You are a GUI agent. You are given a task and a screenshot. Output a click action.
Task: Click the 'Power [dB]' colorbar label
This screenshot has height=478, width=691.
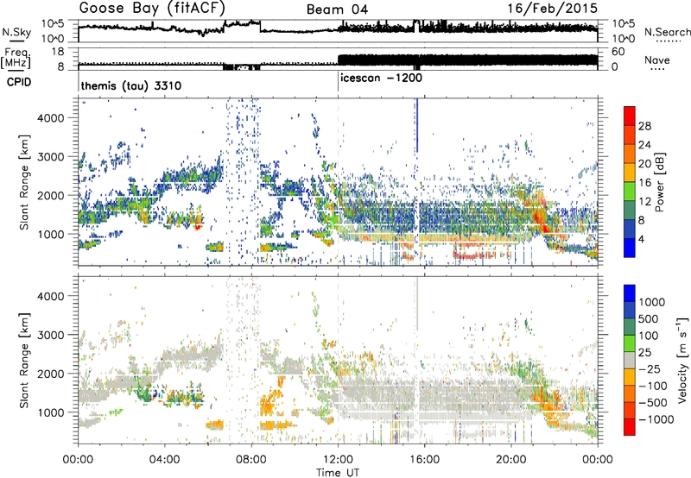click(x=659, y=182)
